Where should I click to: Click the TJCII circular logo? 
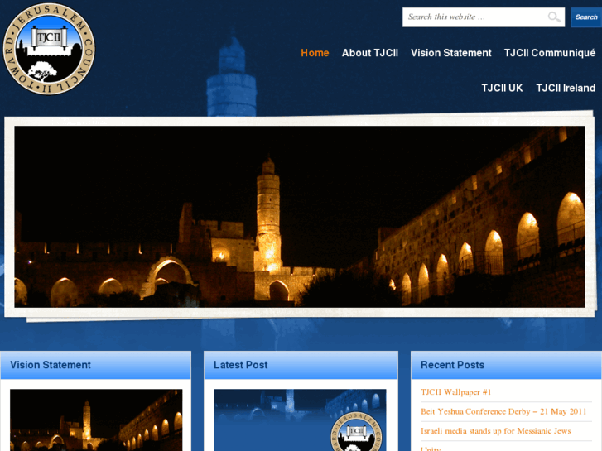pyautogui.click(x=49, y=49)
